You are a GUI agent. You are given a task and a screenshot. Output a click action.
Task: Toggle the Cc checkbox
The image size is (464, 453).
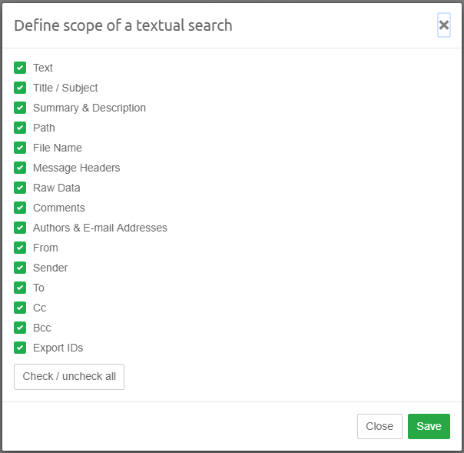(x=20, y=308)
